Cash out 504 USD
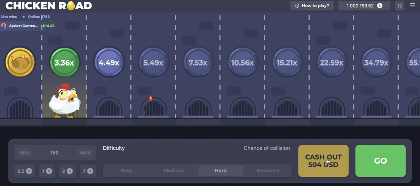 [x=323, y=161]
